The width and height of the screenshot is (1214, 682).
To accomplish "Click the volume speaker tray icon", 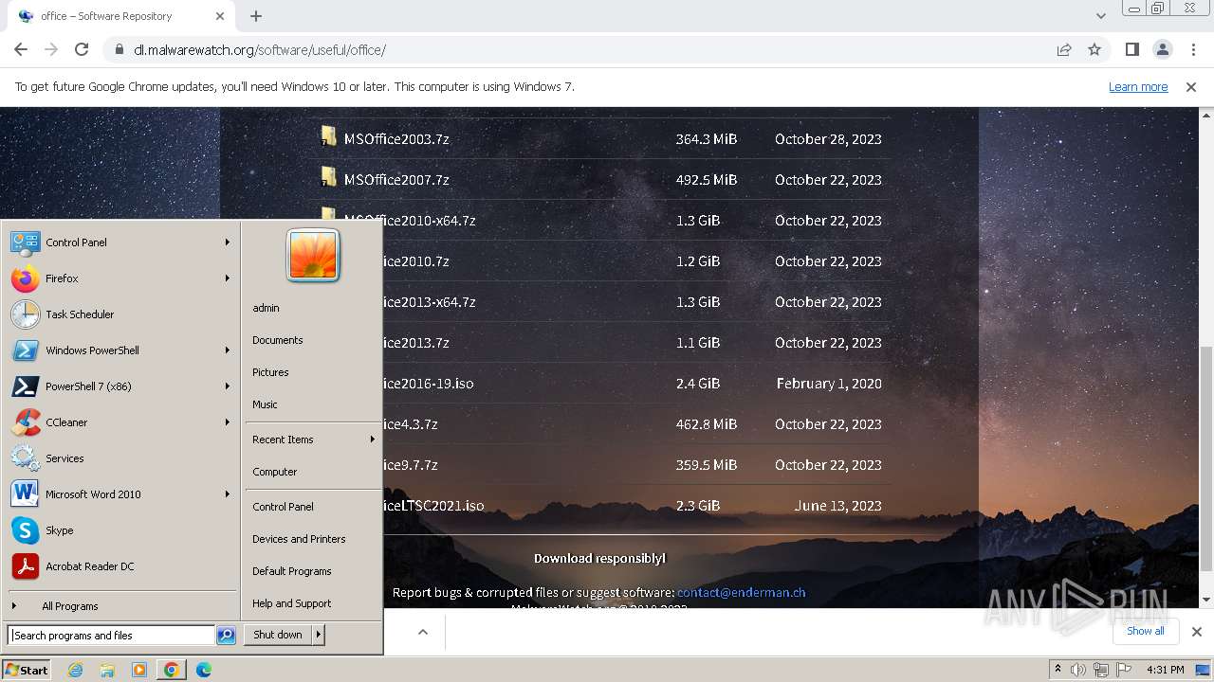I will point(1078,670).
